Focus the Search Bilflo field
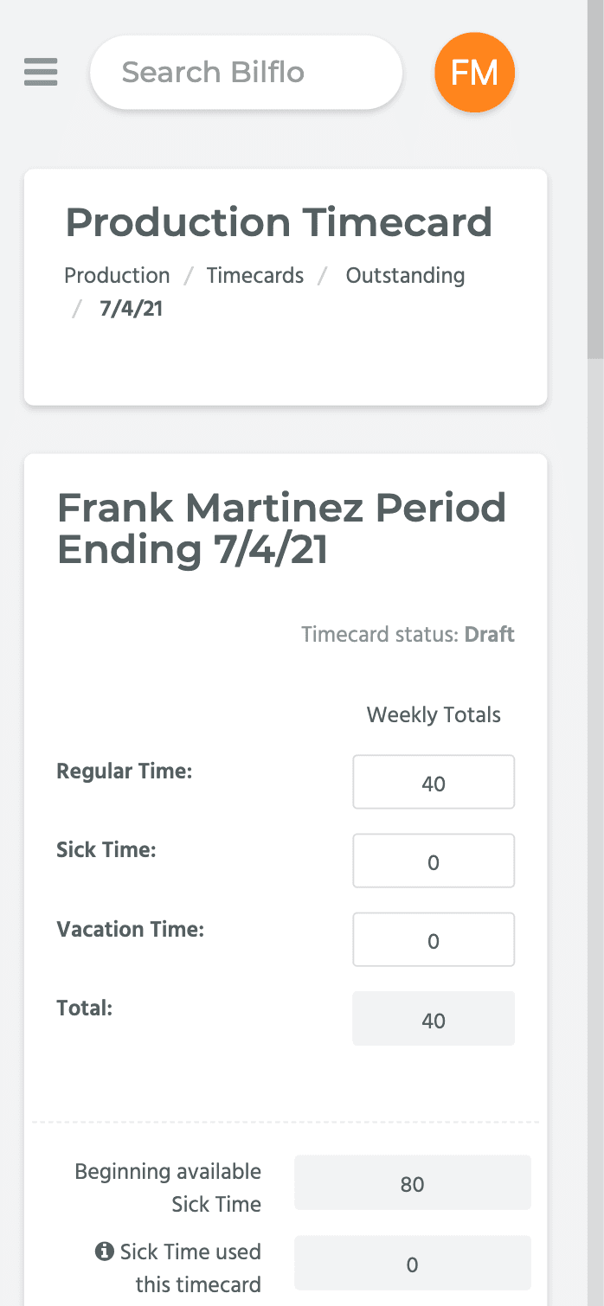 [x=246, y=73]
